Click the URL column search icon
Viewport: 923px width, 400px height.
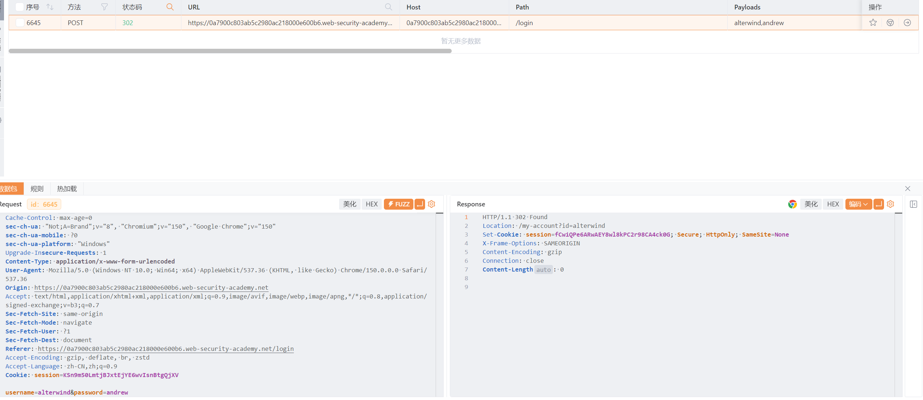click(389, 7)
